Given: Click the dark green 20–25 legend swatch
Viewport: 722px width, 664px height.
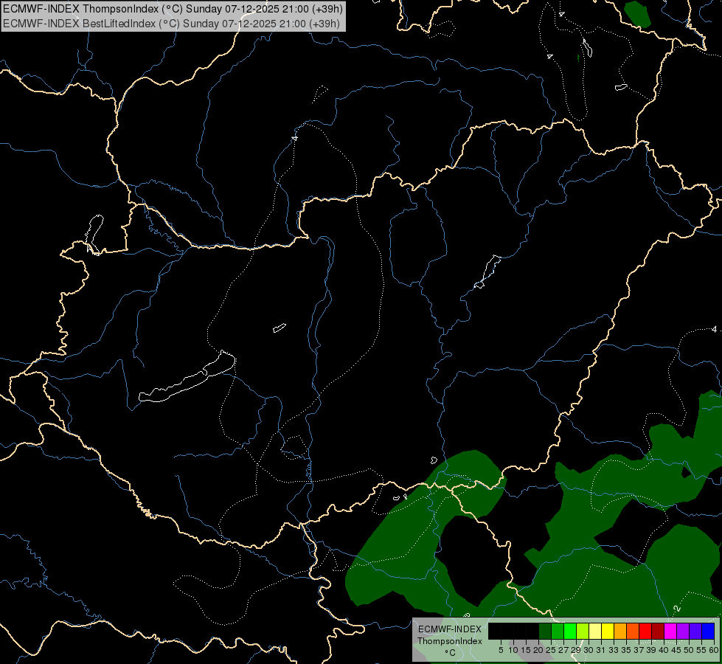Looking at the screenshot, I should 545,631.
